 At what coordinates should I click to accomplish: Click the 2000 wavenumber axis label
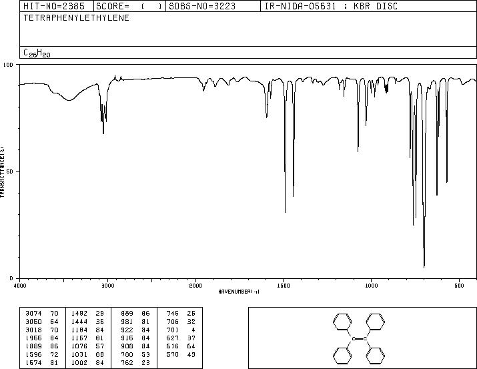(x=195, y=286)
